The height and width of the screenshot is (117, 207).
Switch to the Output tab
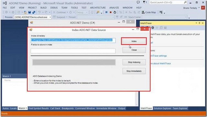click(122, 108)
